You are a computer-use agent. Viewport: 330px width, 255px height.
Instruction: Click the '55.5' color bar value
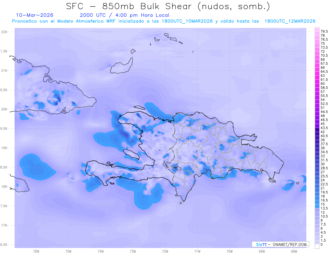tap(324, 96)
